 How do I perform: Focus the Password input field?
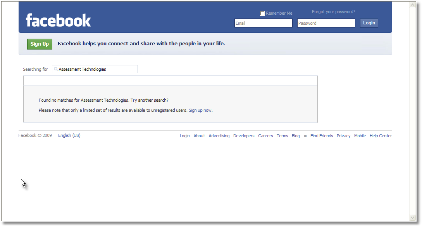(x=326, y=23)
